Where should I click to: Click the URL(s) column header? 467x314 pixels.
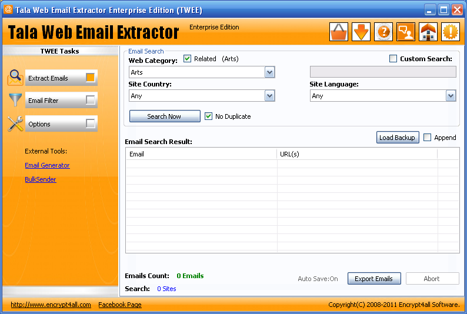tap(357, 154)
